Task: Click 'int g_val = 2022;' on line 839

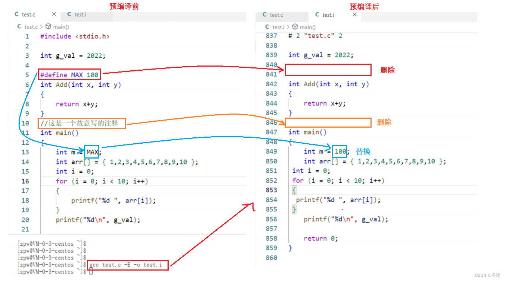Action: click(x=321, y=55)
